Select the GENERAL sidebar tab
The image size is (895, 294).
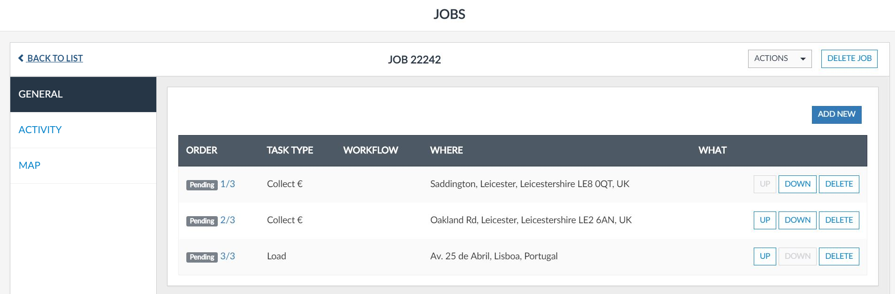click(x=83, y=94)
